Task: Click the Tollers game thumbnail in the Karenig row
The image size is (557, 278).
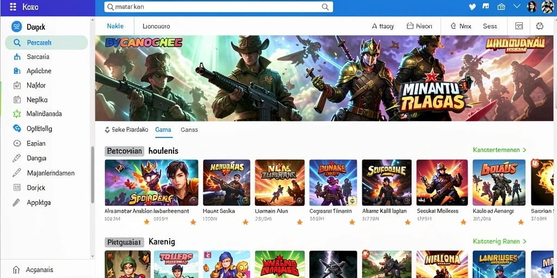Action: pyautogui.click(x=176, y=264)
